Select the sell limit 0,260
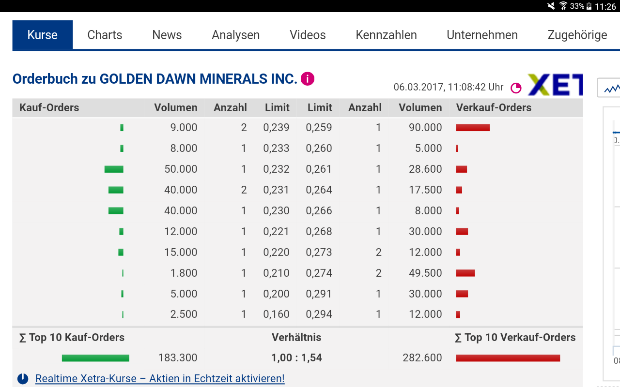 tap(319, 149)
